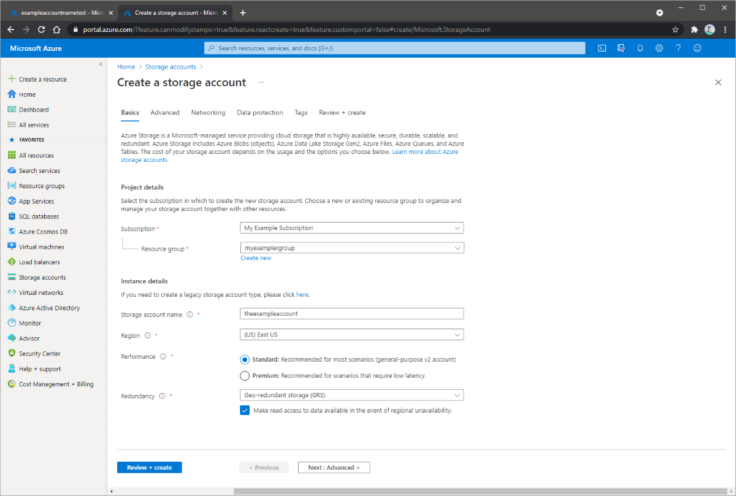736x496 pixels.
Task: Select the Standard performance option
Action: point(245,360)
